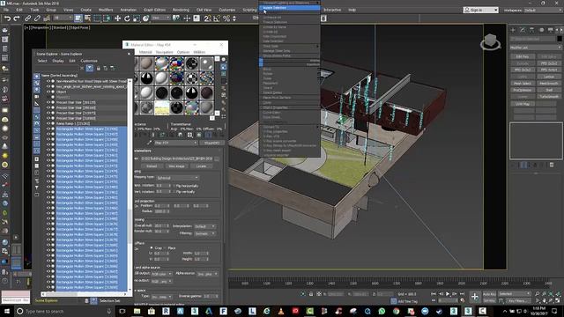Viewport: 564px width, 317px height.
Task: Click the Edit Poly modifier button
Action: point(522,56)
